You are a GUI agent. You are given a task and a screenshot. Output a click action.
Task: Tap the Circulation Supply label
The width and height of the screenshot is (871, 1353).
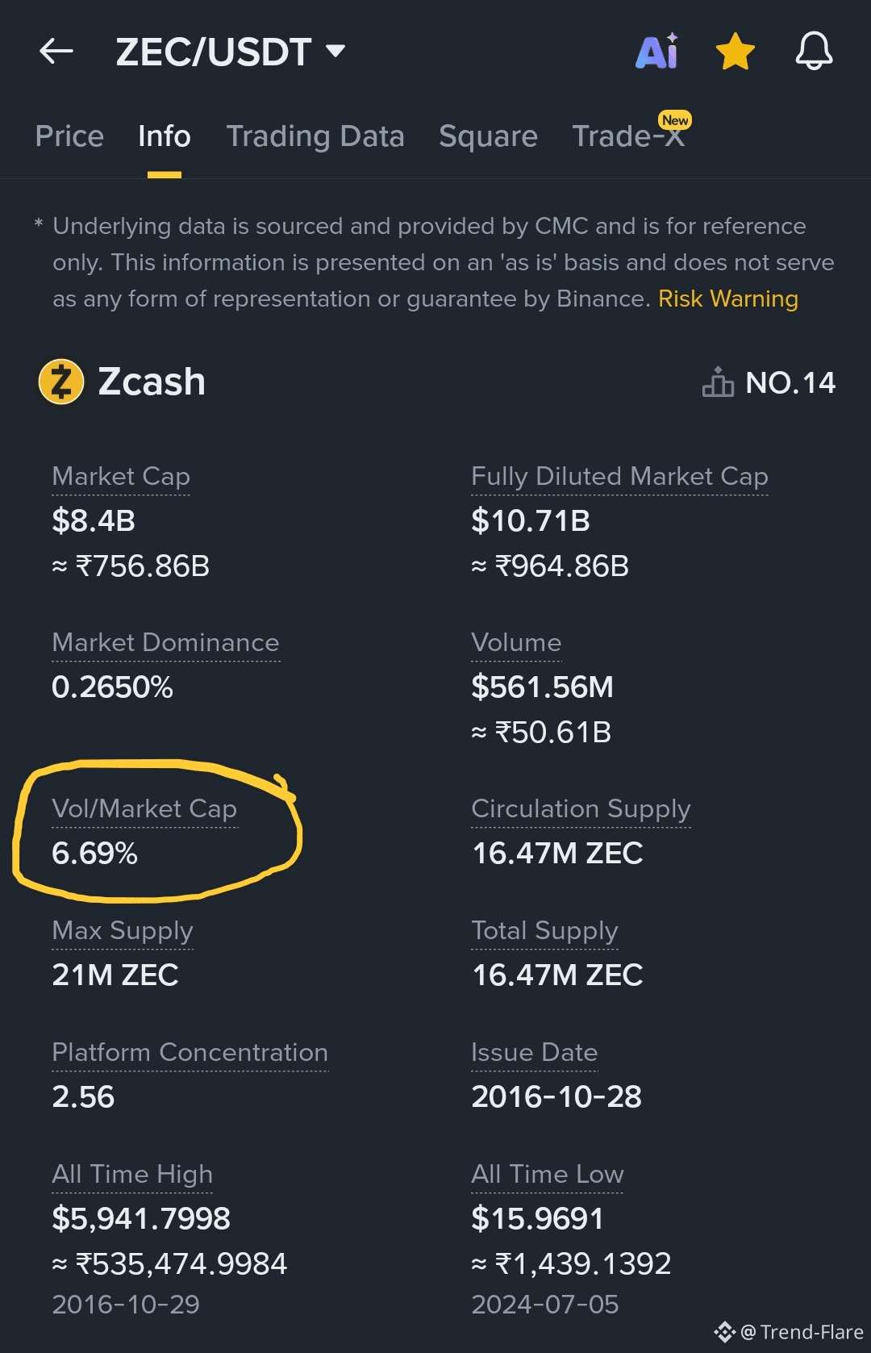581,809
